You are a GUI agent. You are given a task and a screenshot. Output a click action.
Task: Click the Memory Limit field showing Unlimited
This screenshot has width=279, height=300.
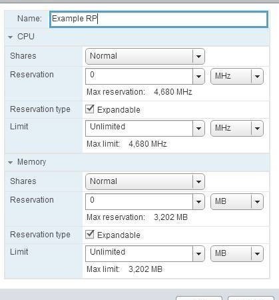click(x=139, y=253)
